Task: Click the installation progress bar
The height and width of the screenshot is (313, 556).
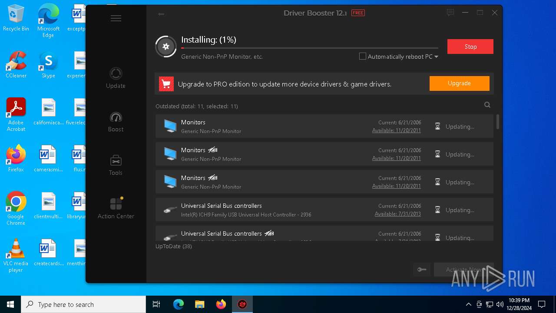Action: [310, 48]
